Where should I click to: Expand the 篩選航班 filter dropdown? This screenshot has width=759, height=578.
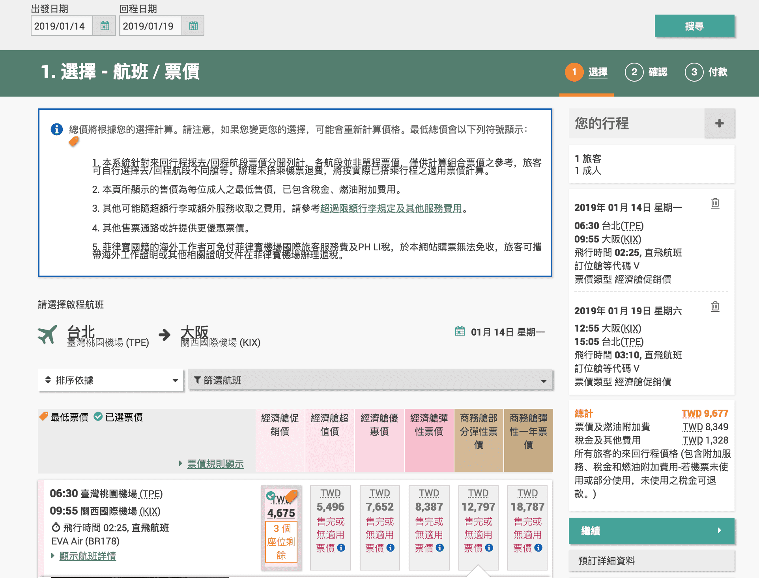370,380
